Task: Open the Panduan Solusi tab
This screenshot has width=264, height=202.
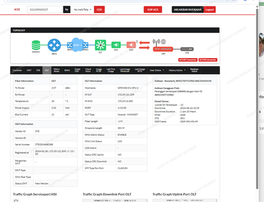Action: [194, 70]
